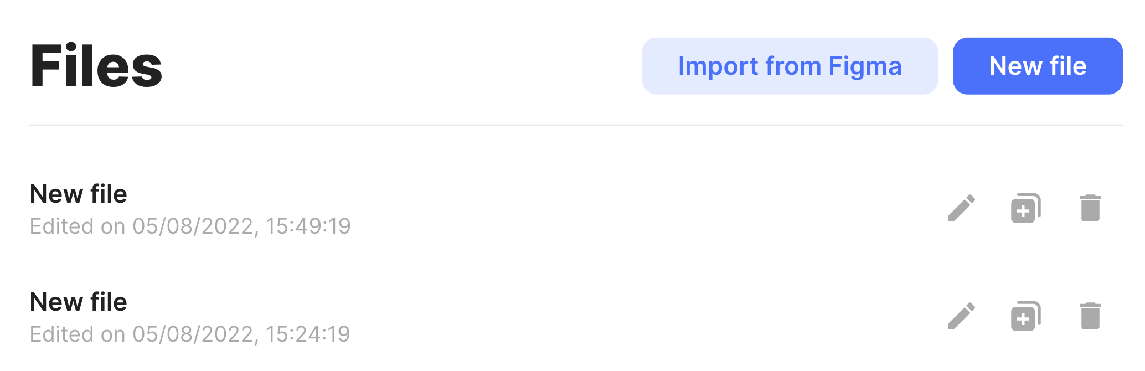1145x371 pixels.
Task: Open the second New file entry title
Action: [79, 302]
